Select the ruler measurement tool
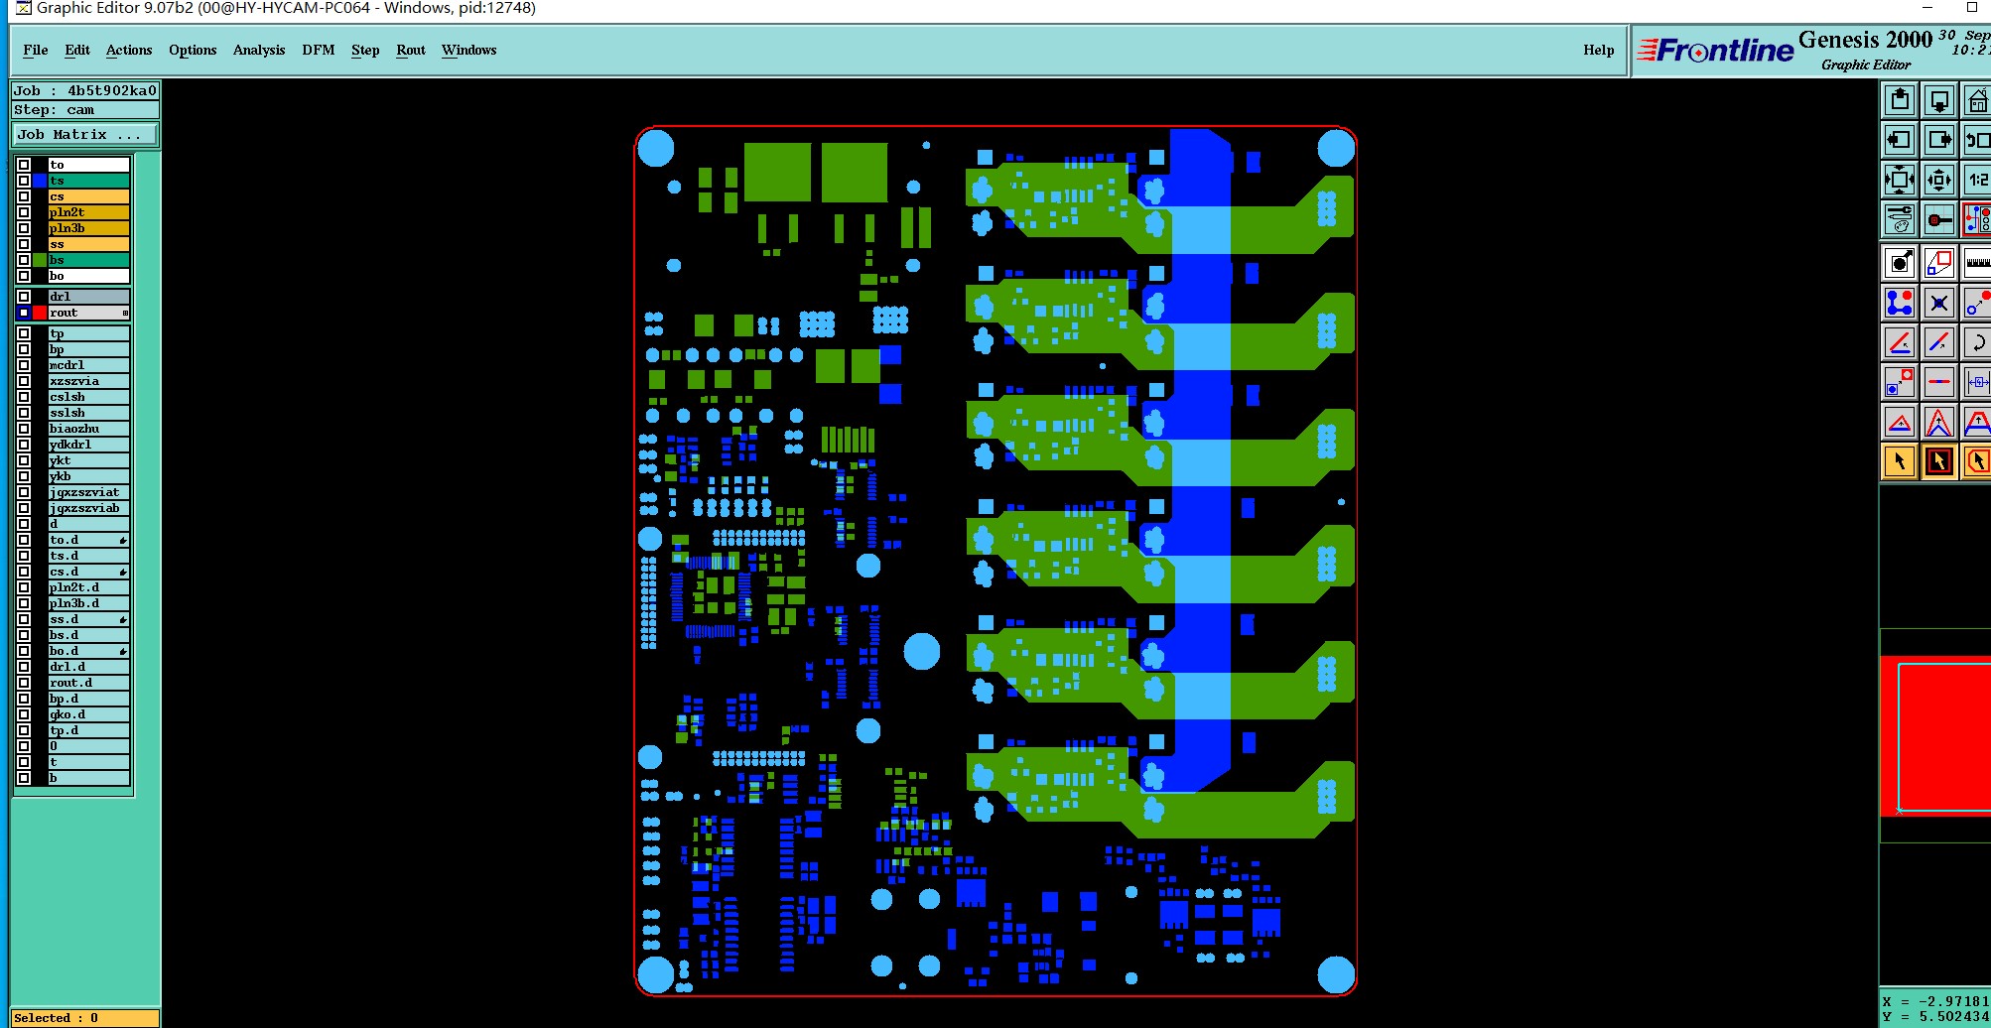 coord(1977,263)
